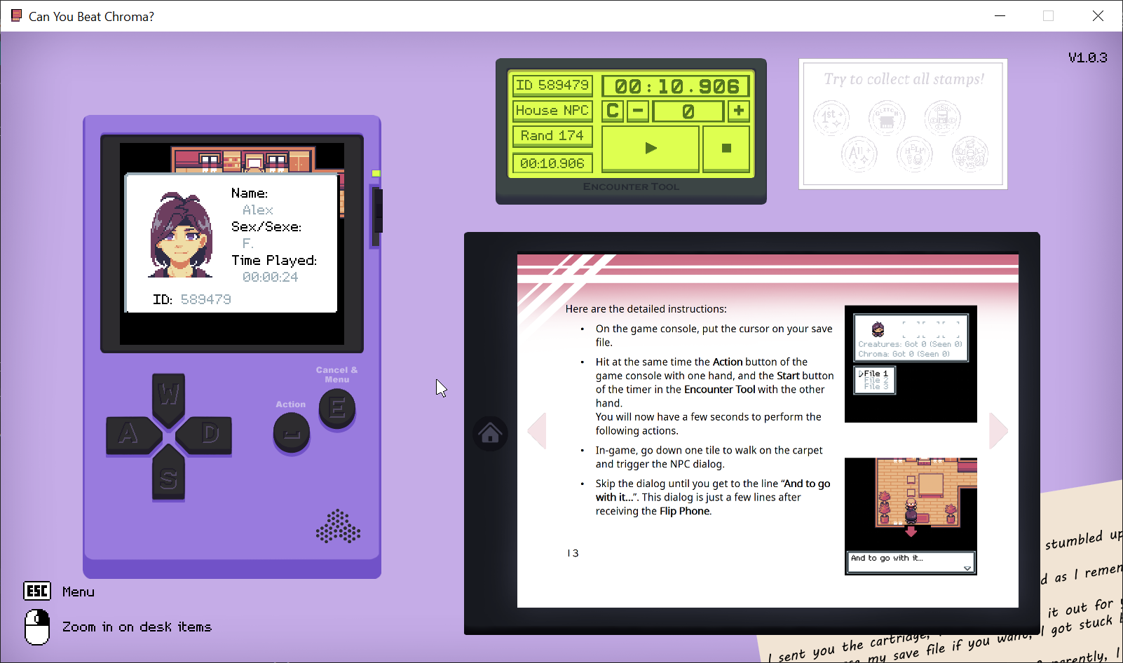Increase the offset with the plus button
This screenshot has height=663, width=1123.
[739, 111]
